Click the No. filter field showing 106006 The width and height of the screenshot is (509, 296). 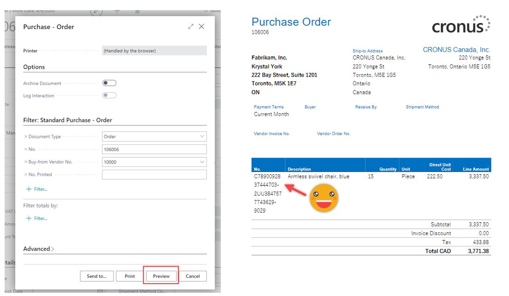pos(154,149)
